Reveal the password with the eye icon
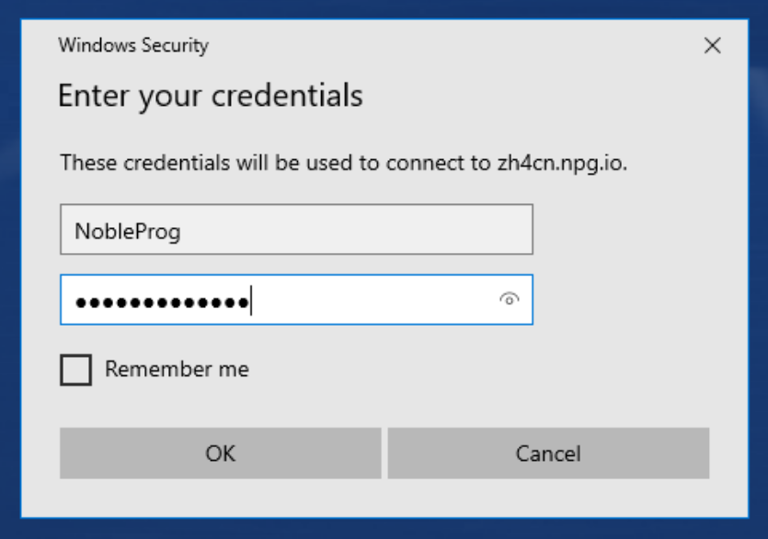The image size is (768, 539). [510, 299]
